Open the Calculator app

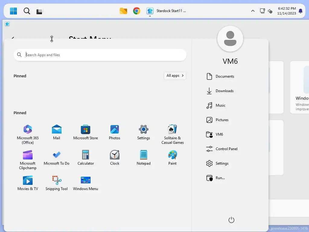(85, 158)
